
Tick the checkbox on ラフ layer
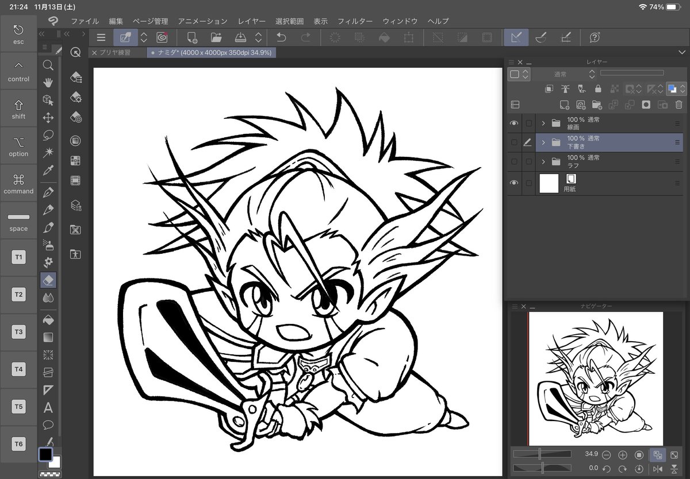point(529,161)
